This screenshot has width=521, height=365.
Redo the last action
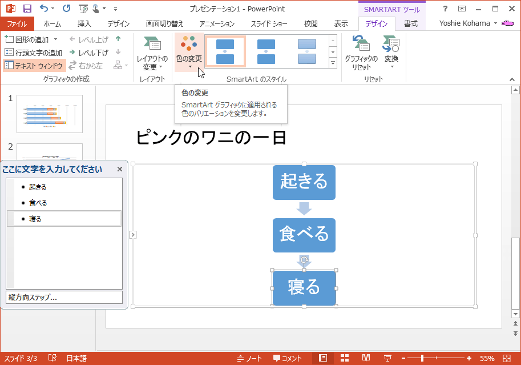coord(66,9)
